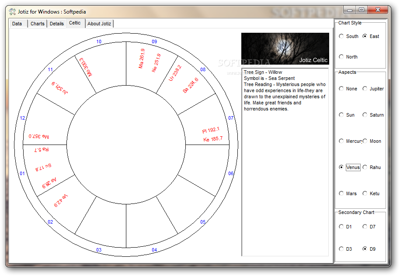This screenshot has width=400, height=276.
Task: Click house number 06 on chart
Action: tap(231, 173)
